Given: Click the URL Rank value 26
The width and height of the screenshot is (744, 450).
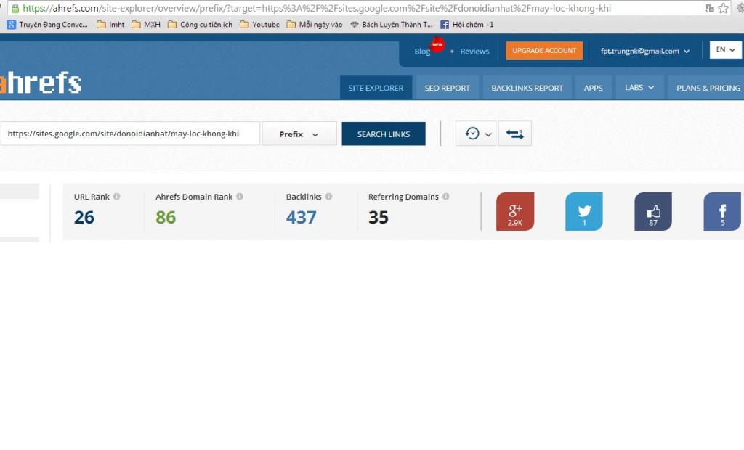Looking at the screenshot, I should tap(84, 217).
